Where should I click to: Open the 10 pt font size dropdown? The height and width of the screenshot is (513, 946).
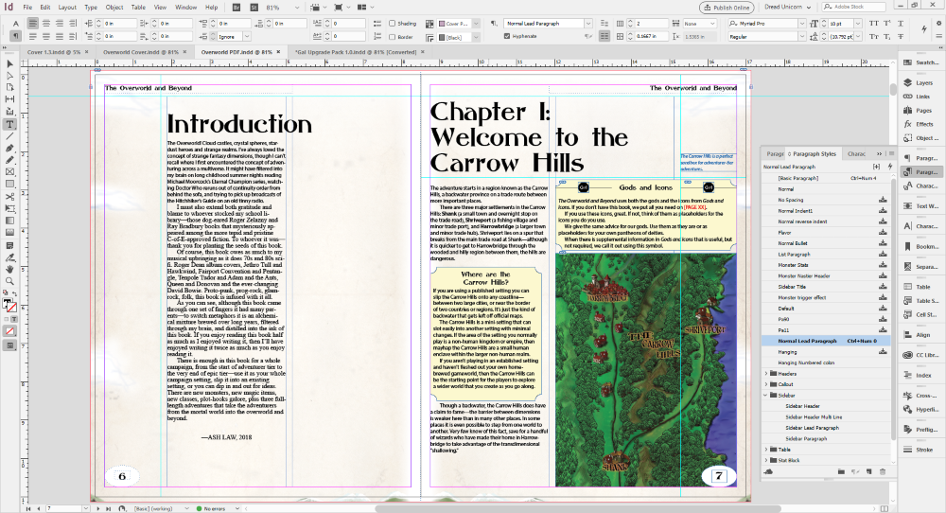click(857, 24)
